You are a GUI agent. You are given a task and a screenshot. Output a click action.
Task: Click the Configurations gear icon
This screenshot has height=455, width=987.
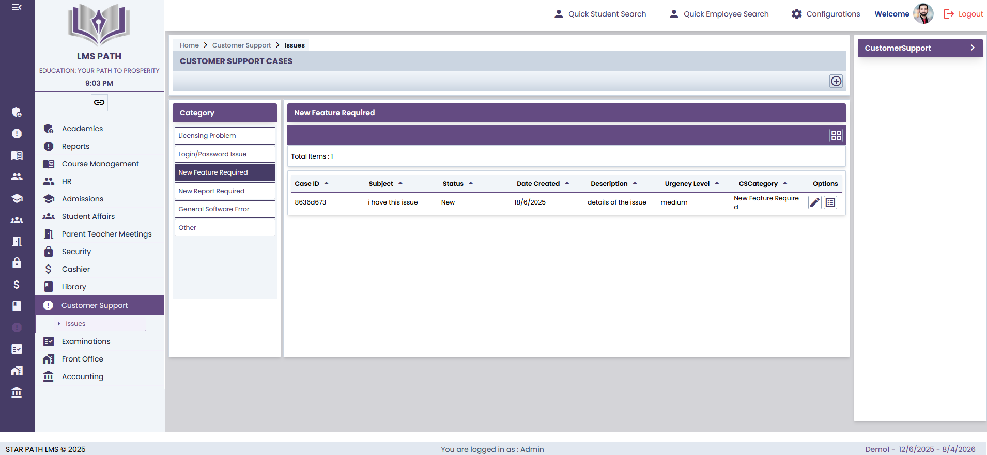pos(797,14)
